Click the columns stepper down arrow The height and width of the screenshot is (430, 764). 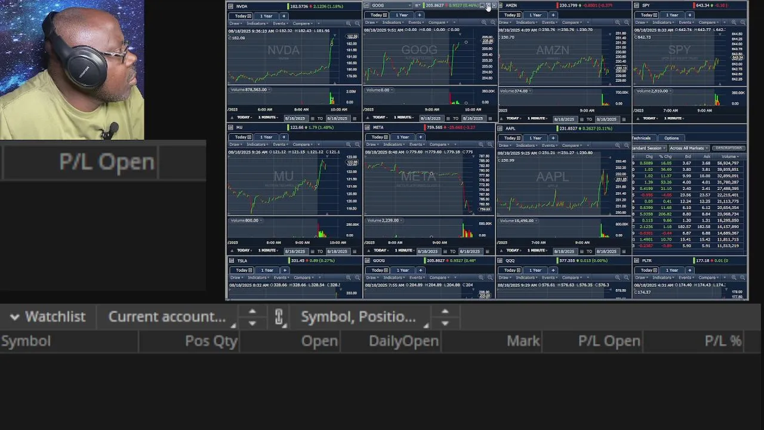coord(445,323)
